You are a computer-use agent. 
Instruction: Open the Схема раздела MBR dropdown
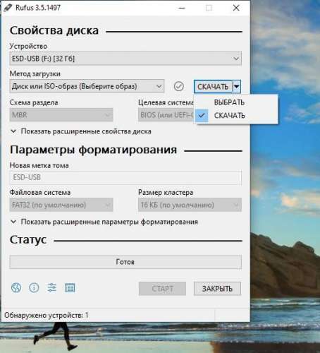(x=61, y=115)
